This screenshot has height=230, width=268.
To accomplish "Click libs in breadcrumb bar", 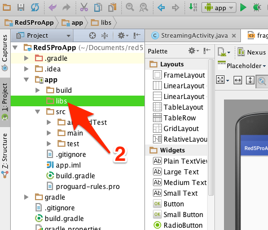I will 101,22.
